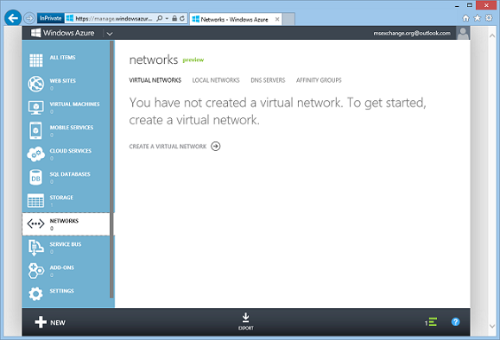The image size is (500, 340).
Task: Select the SQL Databases DB icon
Action: tap(35, 177)
